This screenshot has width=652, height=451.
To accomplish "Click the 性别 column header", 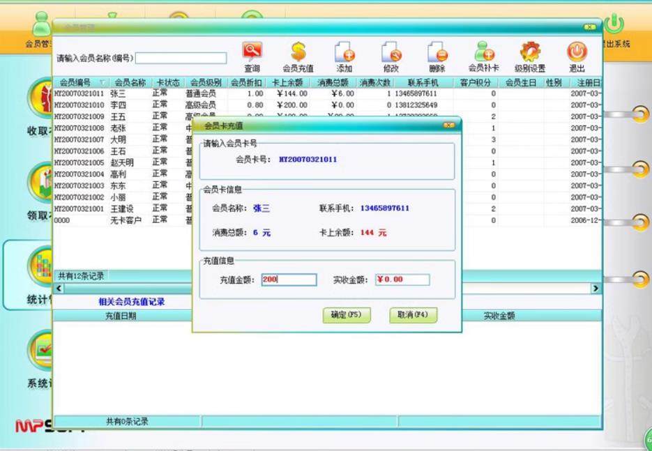I will (554, 82).
